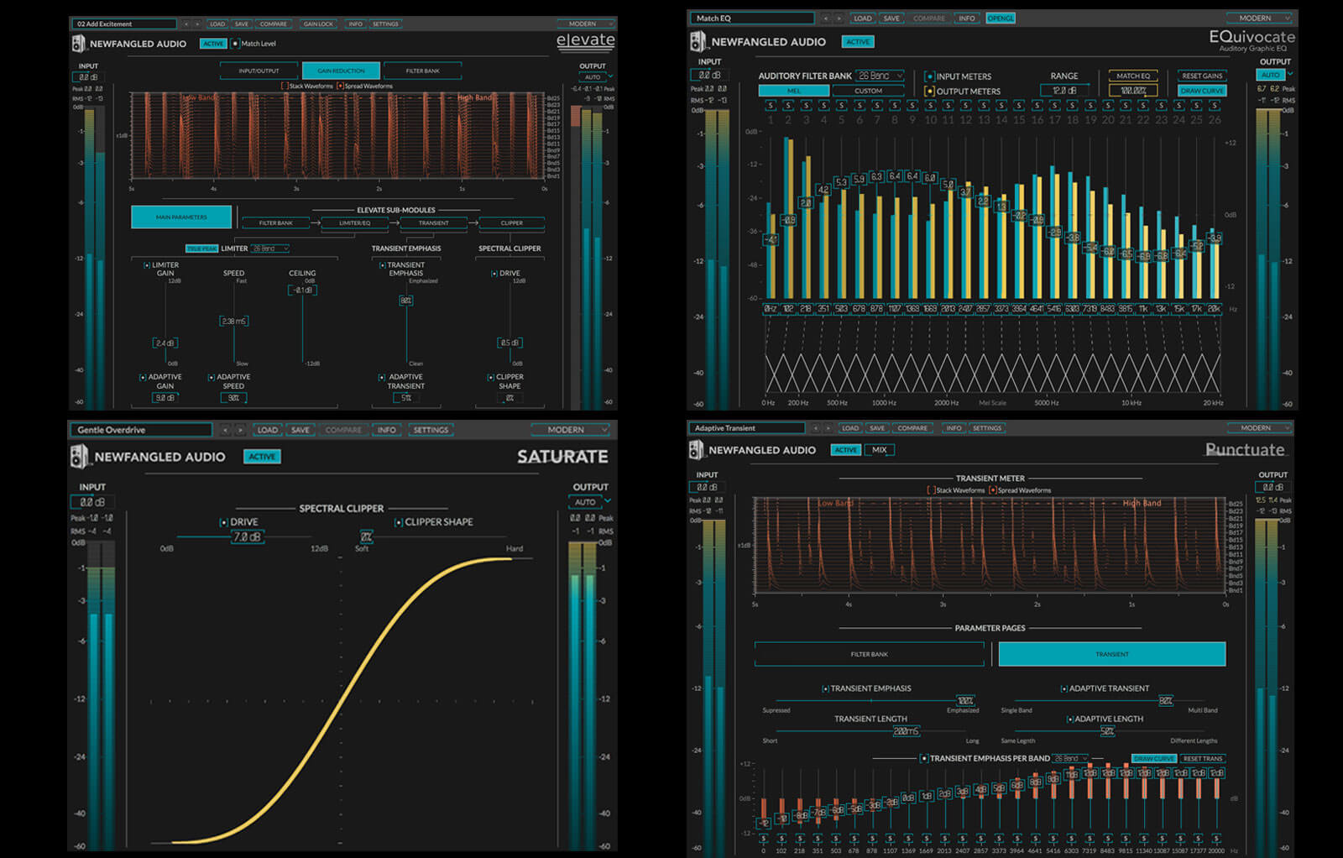
Task: Click Mix button in Punctuate
Action: pyautogui.click(x=879, y=450)
